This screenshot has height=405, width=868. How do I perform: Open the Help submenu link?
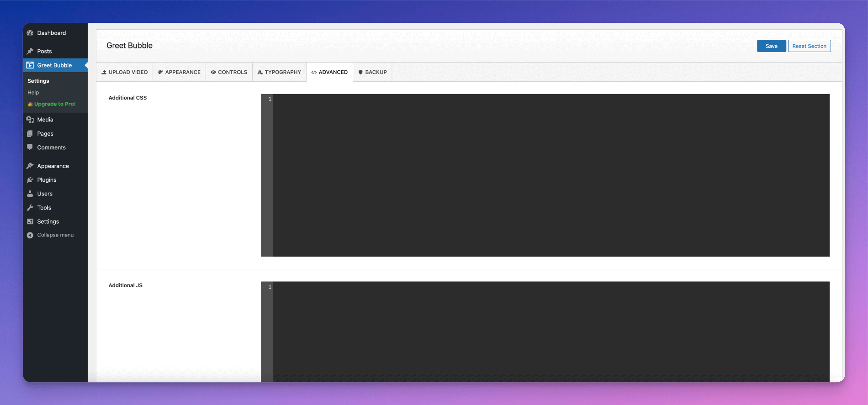(33, 93)
